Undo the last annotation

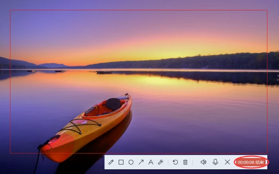click(x=175, y=162)
